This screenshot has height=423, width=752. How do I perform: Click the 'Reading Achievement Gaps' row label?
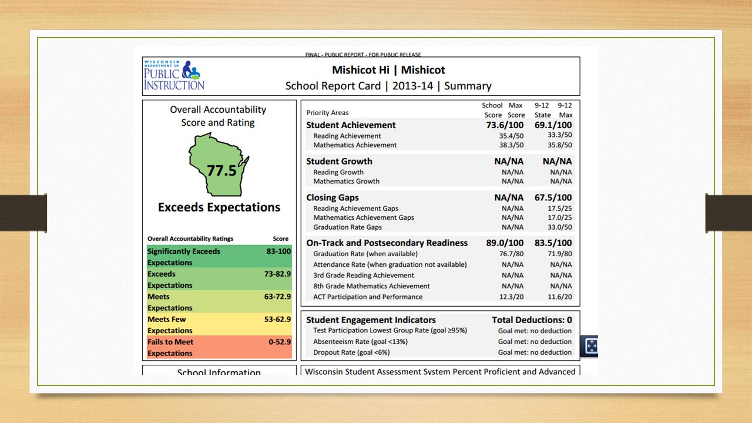tap(356, 209)
